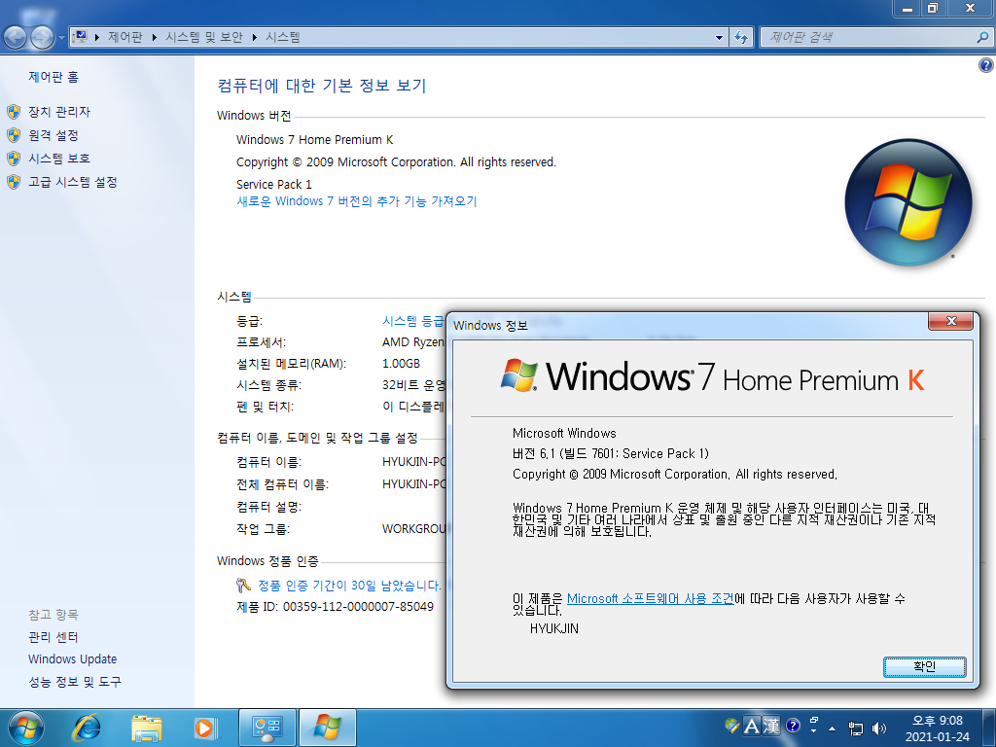Switch to Control Panel System taskbar button
Viewport: 996px width, 747px height.
pos(267,728)
